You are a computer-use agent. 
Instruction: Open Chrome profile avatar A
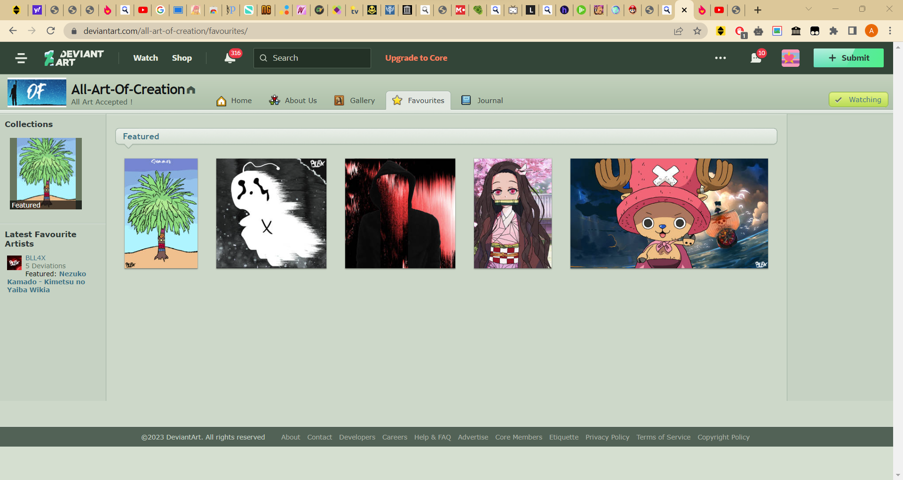pyautogui.click(x=871, y=31)
